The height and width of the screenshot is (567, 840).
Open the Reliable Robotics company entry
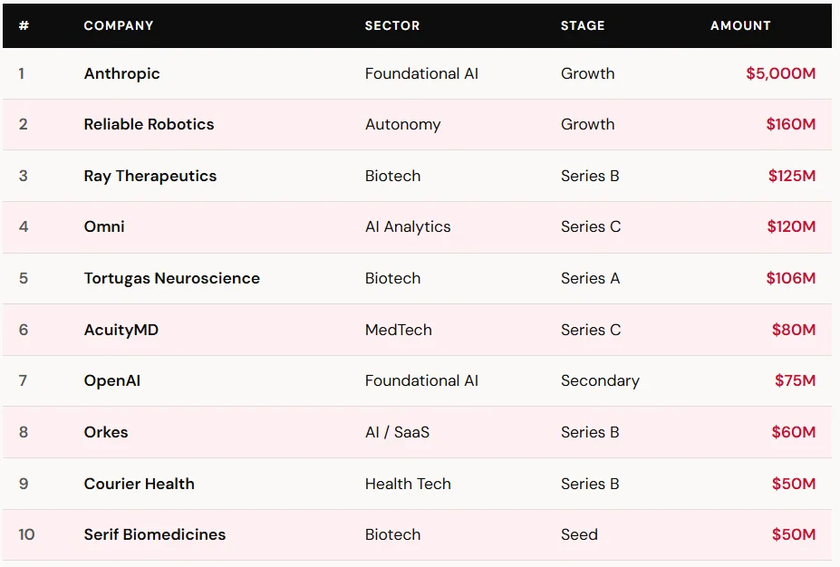[150, 124]
